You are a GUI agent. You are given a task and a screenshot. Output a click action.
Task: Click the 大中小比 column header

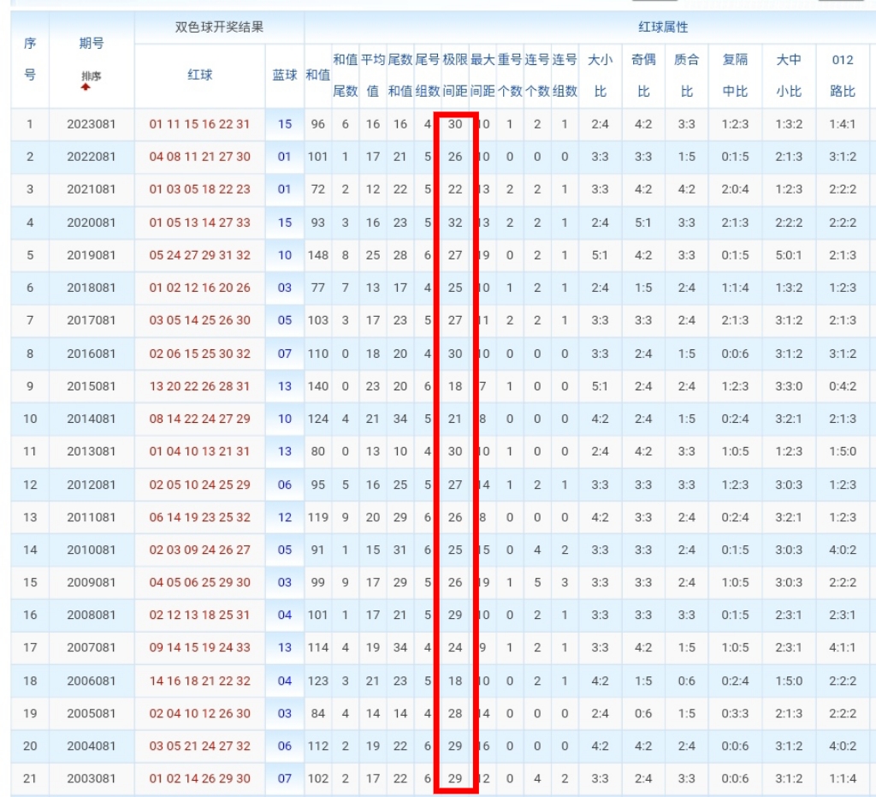[788, 74]
